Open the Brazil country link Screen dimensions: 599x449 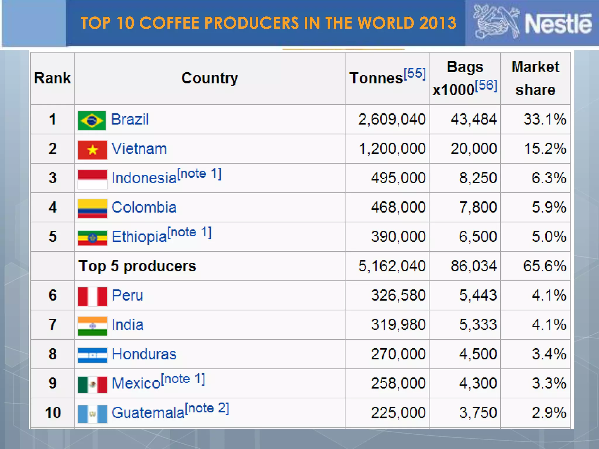coord(130,119)
